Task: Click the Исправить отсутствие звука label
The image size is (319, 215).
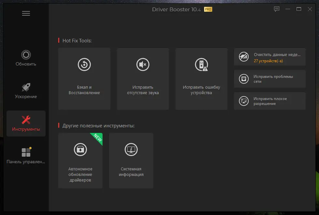Action: 143,90
